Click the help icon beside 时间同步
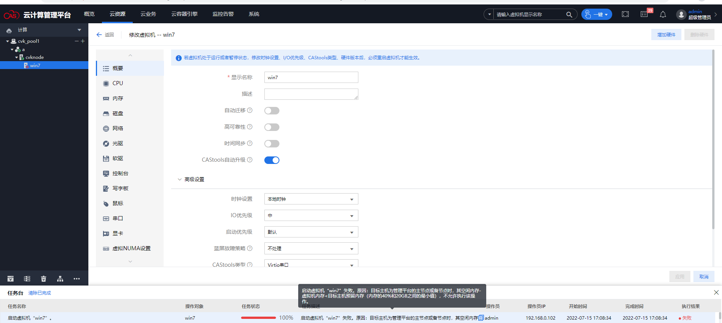 pos(250,143)
